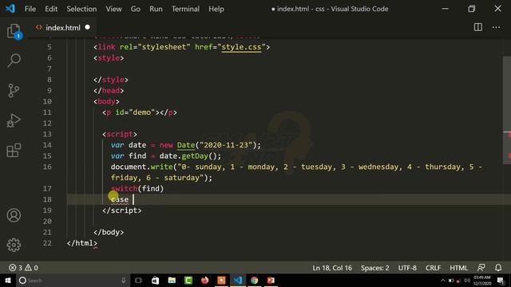Open the Search view in activity bar
511x287 pixels.
coord(14,61)
